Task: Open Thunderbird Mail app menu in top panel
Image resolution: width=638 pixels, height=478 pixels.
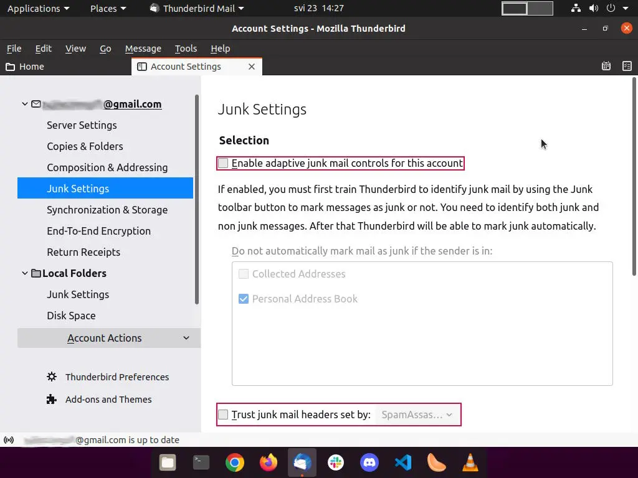Action: (x=197, y=8)
